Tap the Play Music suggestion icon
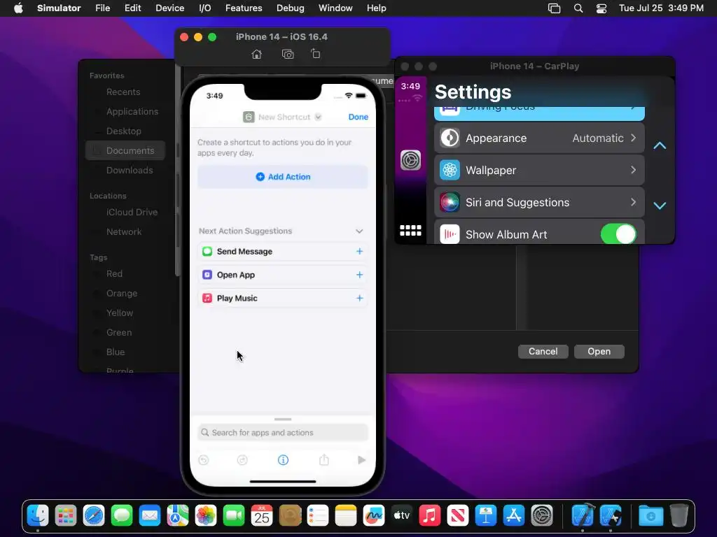Image resolution: width=717 pixels, height=537 pixels. 207,298
